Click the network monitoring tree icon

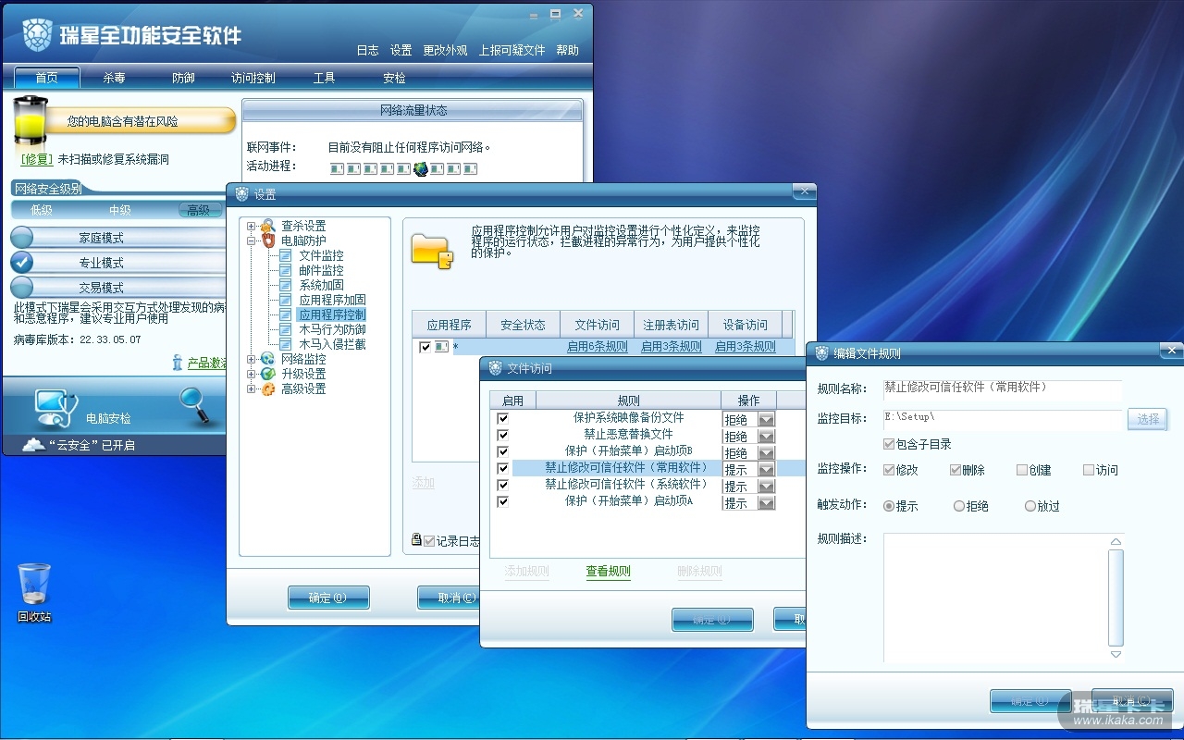(x=268, y=359)
